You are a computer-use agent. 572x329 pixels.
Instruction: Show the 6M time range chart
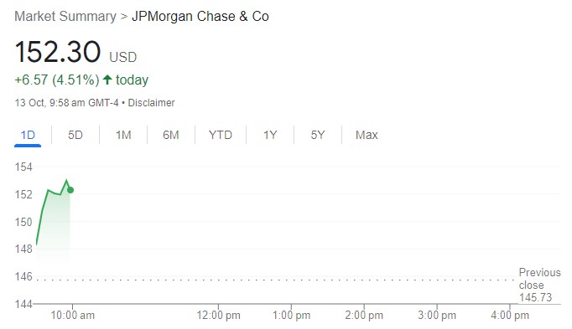(x=171, y=135)
